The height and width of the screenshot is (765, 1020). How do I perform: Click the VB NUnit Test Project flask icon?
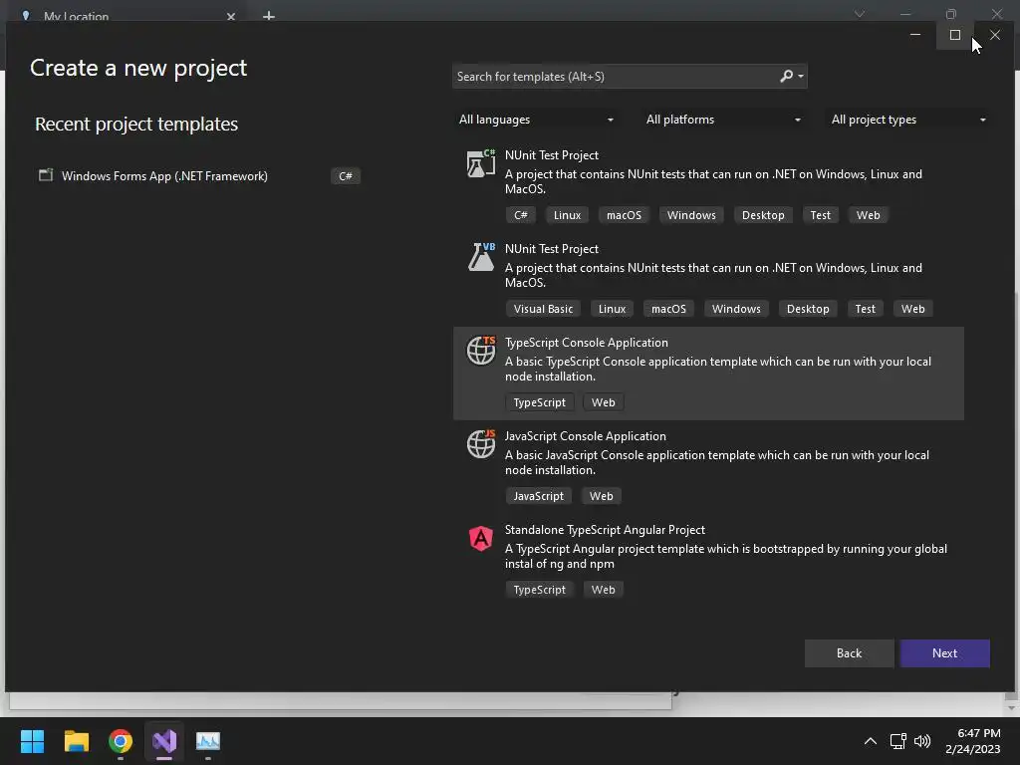[x=481, y=257]
